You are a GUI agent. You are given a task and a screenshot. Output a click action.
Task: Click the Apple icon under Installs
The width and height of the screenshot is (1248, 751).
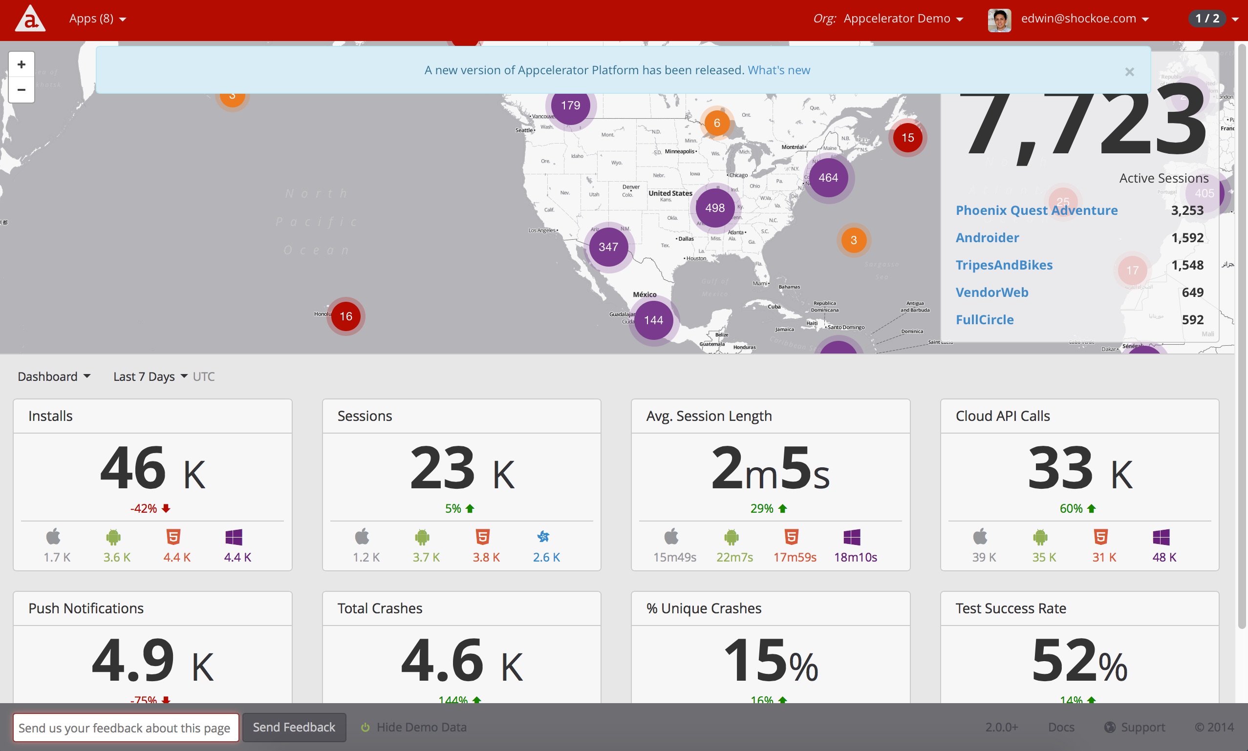pos(53,537)
